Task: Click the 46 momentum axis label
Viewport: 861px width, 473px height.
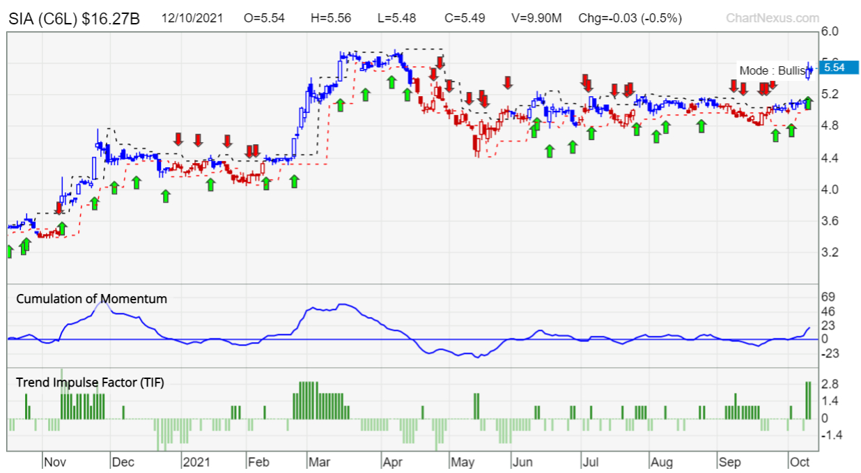Action: 830,311
